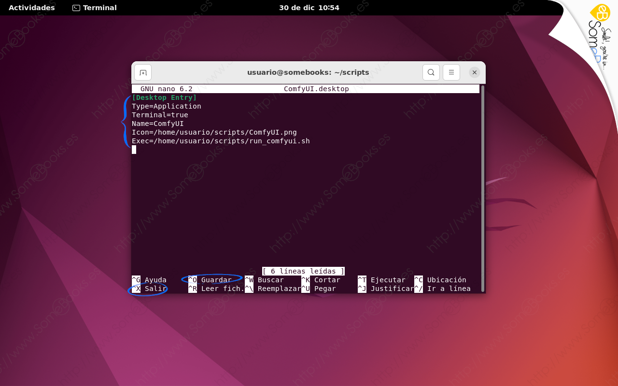
Task: Open the Terminal menu in top bar
Action: click(x=94, y=7)
